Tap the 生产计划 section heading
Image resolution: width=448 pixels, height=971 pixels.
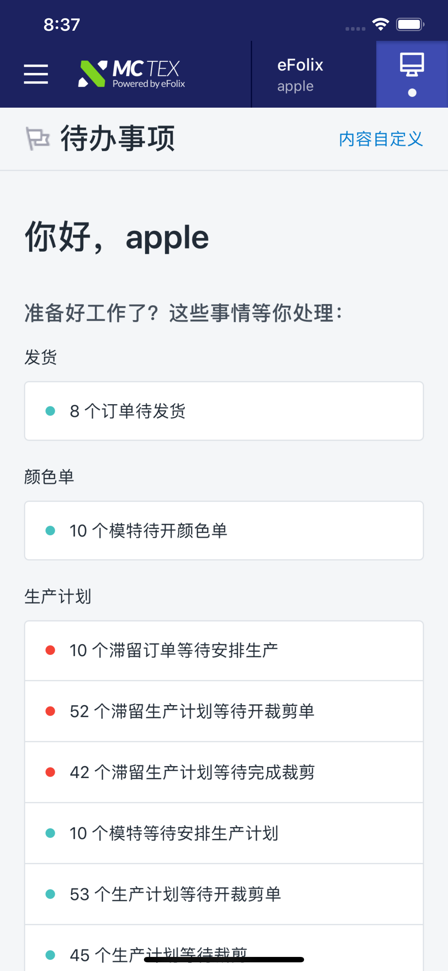pos(58,597)
